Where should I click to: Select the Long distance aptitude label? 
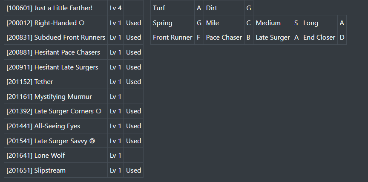point(310,23)
